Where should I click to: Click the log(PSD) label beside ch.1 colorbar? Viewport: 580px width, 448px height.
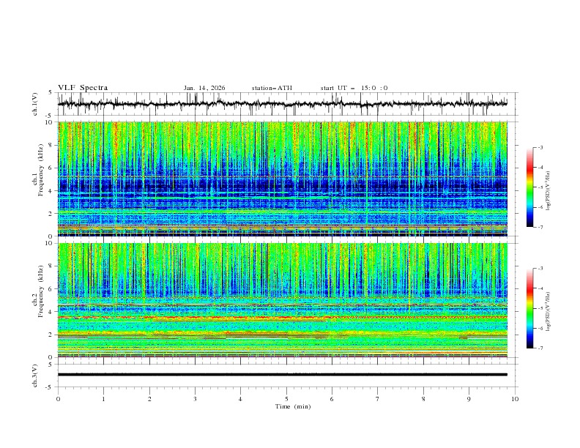[x=549, y=191]
